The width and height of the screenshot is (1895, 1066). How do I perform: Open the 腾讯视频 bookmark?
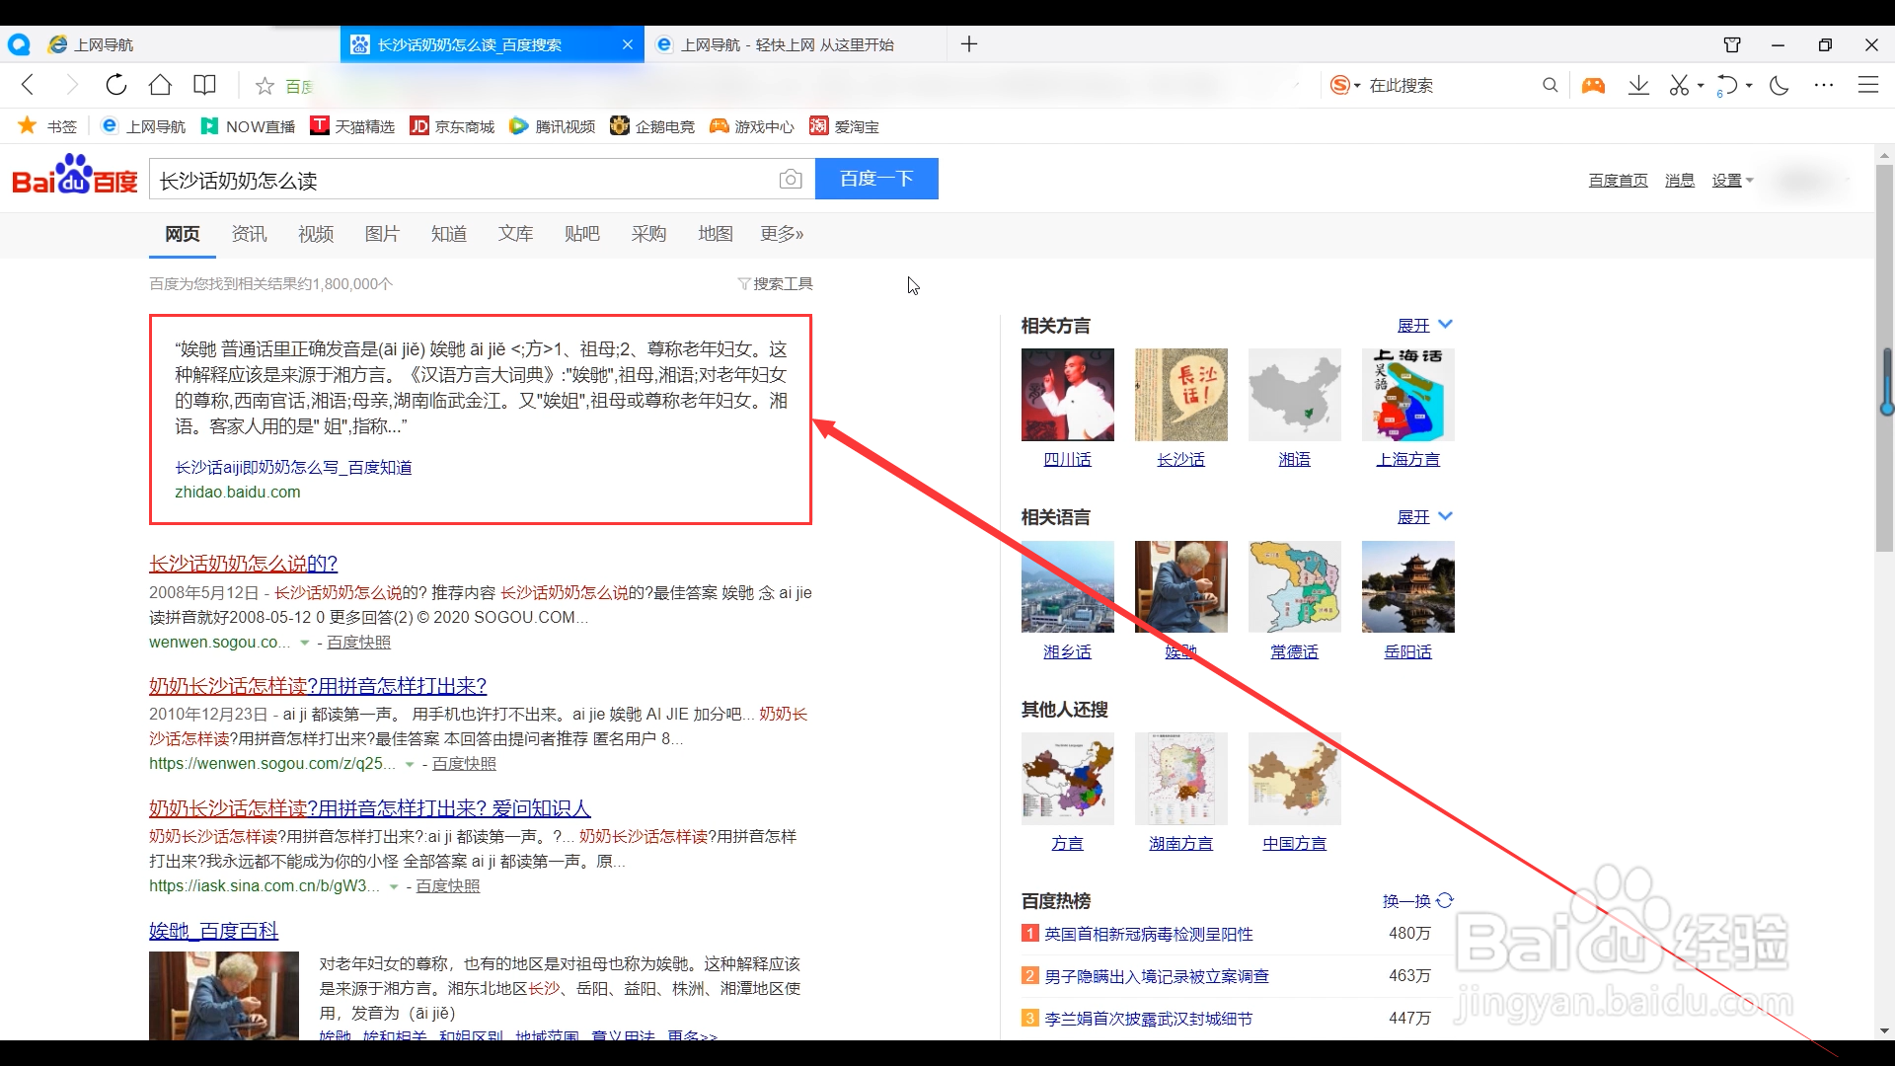coord(553,126)
